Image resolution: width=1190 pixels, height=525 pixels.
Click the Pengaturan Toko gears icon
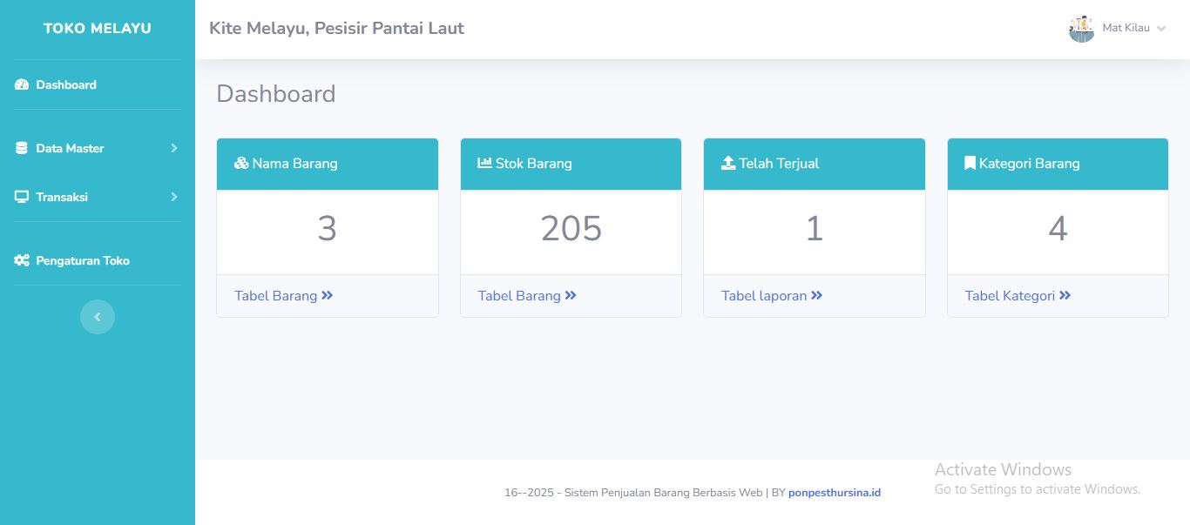click(22, 260)
